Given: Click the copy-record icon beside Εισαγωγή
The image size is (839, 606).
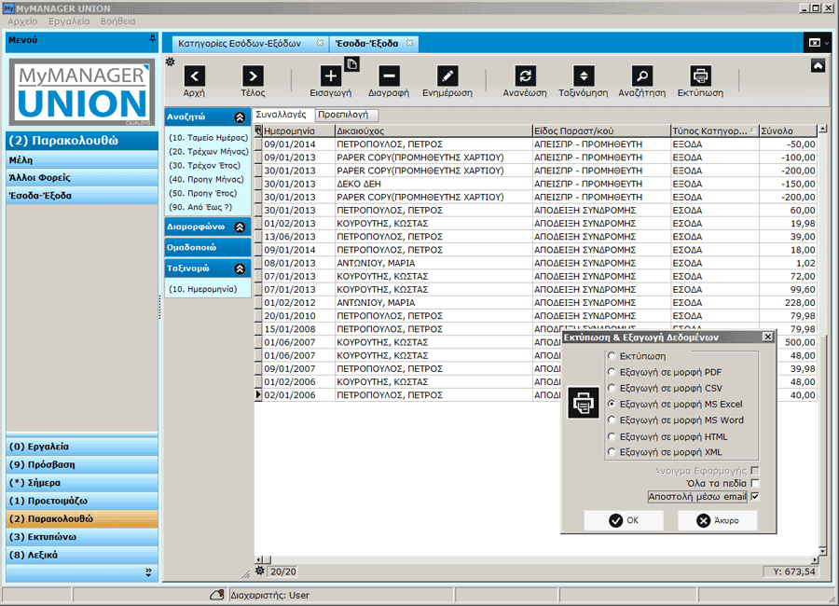Looking at the screenshot, I should (x=351, y=64).
